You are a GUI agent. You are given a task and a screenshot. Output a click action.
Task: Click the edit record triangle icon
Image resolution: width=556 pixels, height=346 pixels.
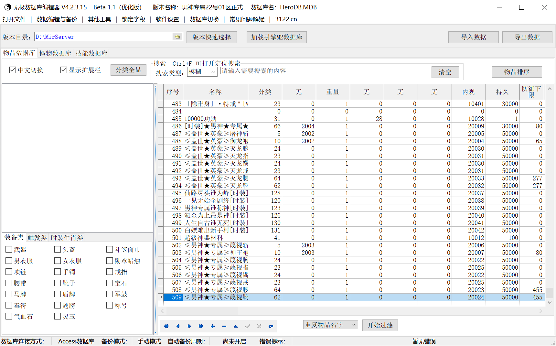(x=236, y=326)
